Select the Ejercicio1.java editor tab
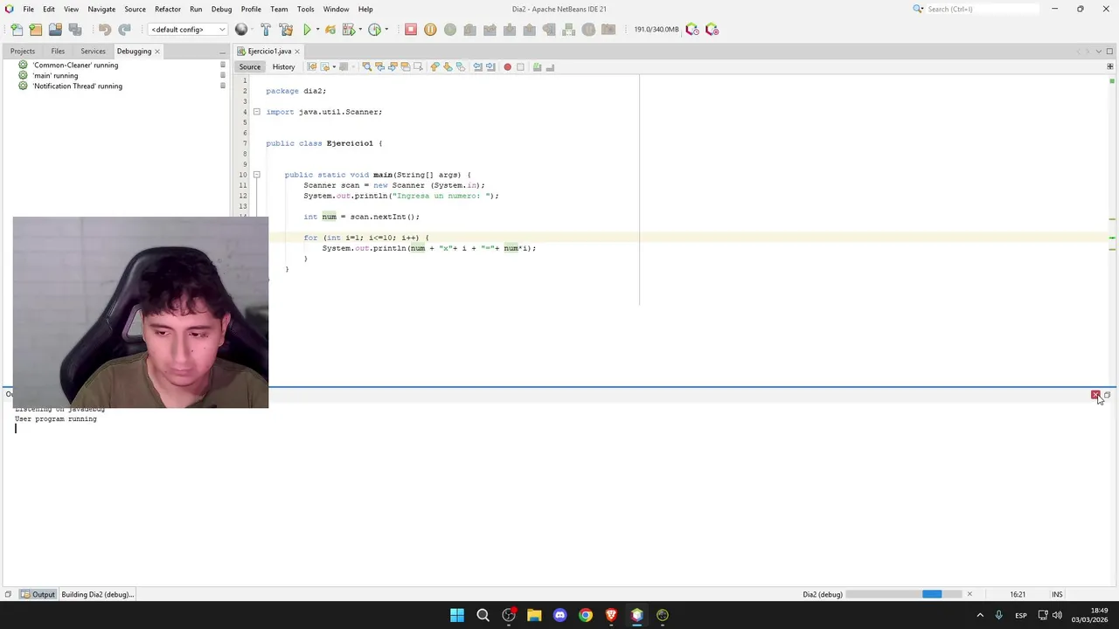Viewport: 1119px width, 629px height. (268, 52)
